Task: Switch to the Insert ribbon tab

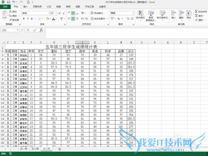Action: click(25, 7)
